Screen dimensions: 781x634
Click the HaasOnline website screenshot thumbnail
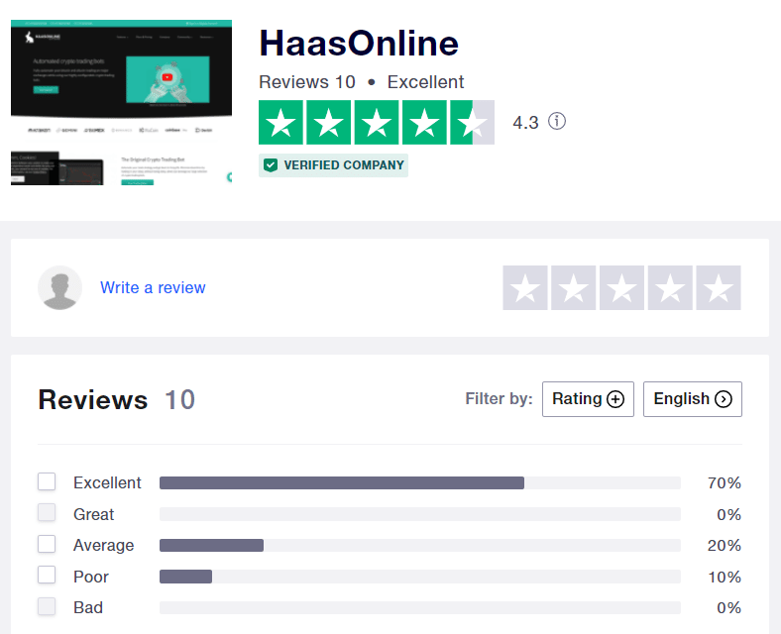pyautogui.click(x=122, y=102)
